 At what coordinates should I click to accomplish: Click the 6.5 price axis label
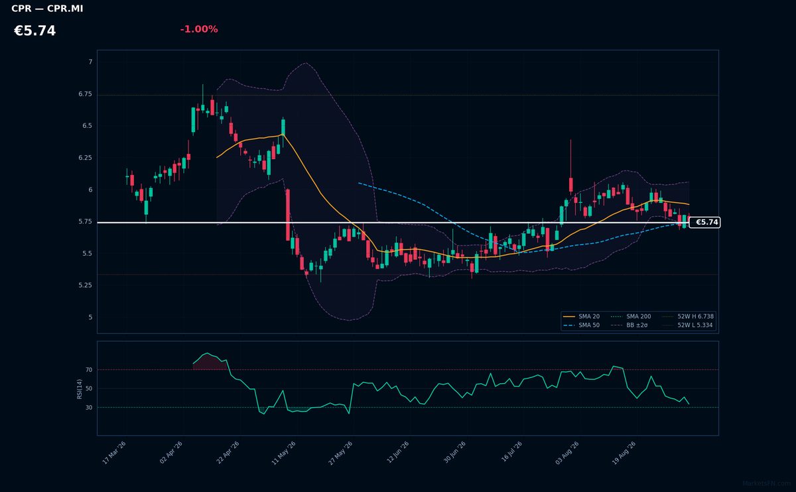coord(88,125)
